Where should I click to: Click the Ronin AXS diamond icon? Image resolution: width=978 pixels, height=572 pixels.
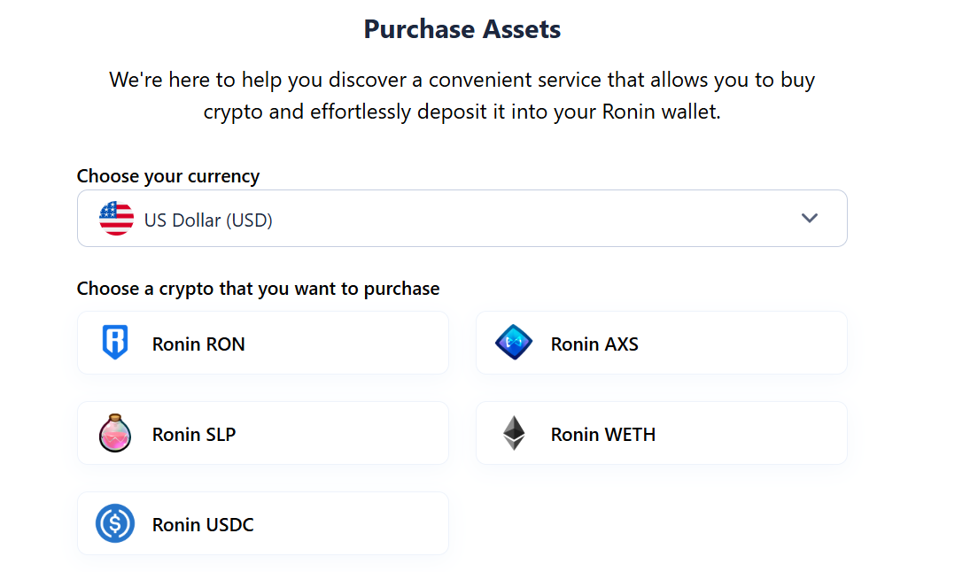tap(512, 343)
